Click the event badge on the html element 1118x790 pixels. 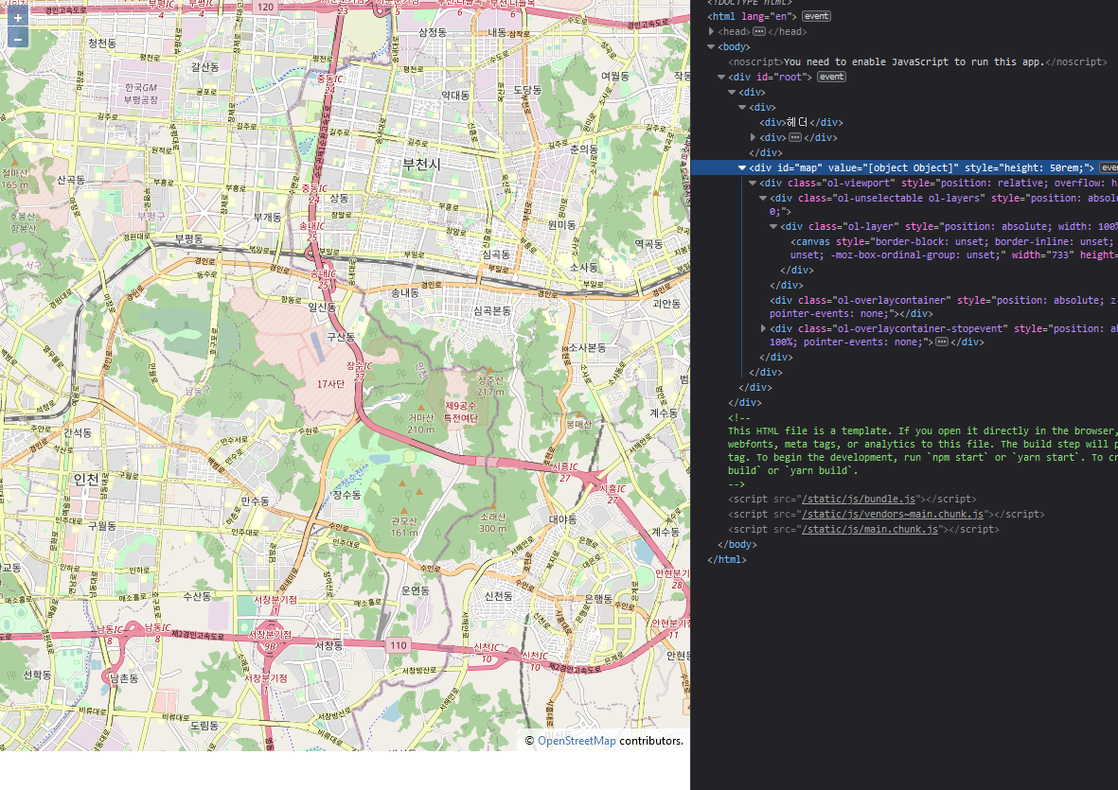pos(816,16)
